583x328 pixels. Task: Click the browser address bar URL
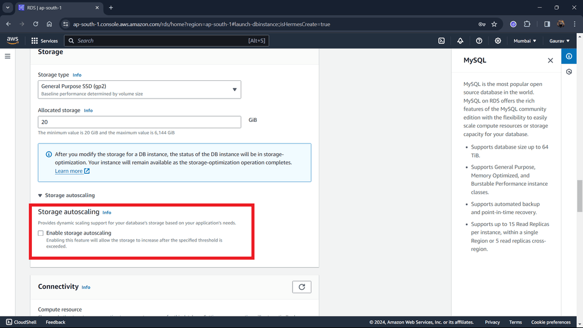point(202,24)
